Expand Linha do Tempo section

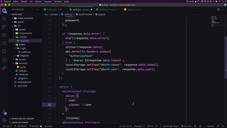25,122
